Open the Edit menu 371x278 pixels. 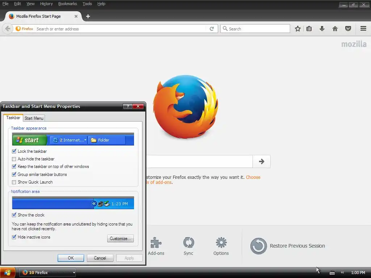[x=17, y=4]
